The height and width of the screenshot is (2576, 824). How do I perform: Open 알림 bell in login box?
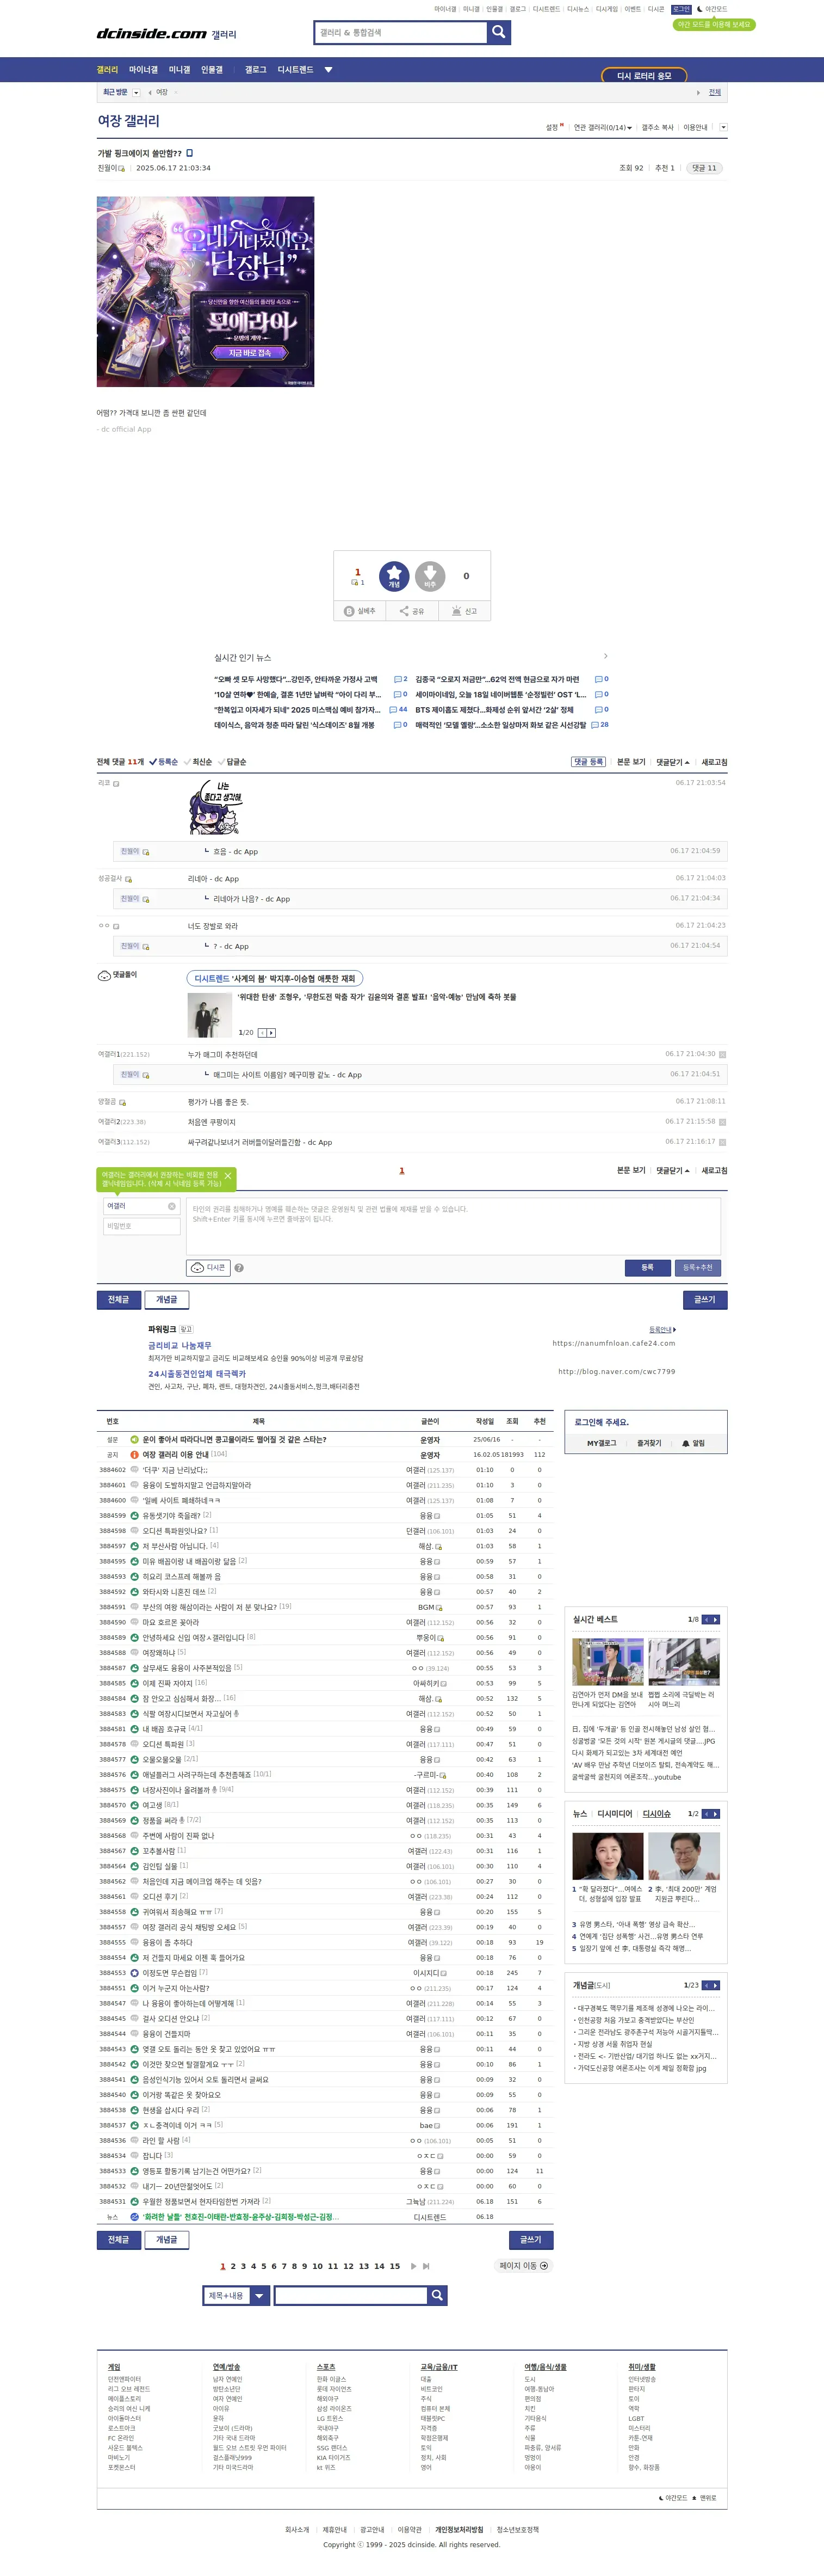tap(693, 1443)
